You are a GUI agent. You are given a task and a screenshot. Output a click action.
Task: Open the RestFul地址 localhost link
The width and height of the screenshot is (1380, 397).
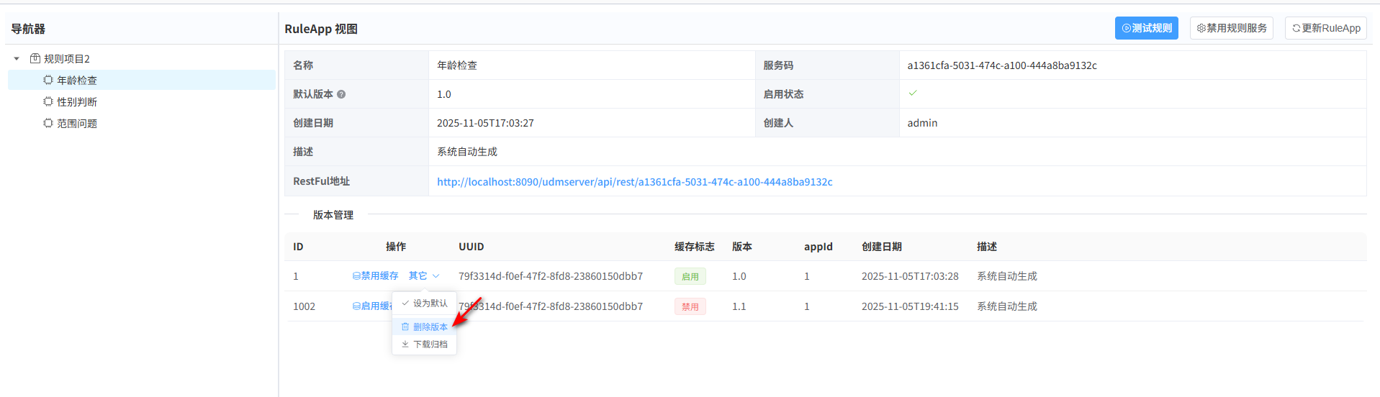[634, 182]
